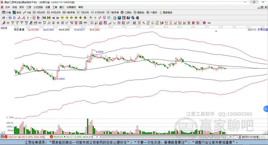Click the Bt=5.2402 indicator value

coord(95,30)
